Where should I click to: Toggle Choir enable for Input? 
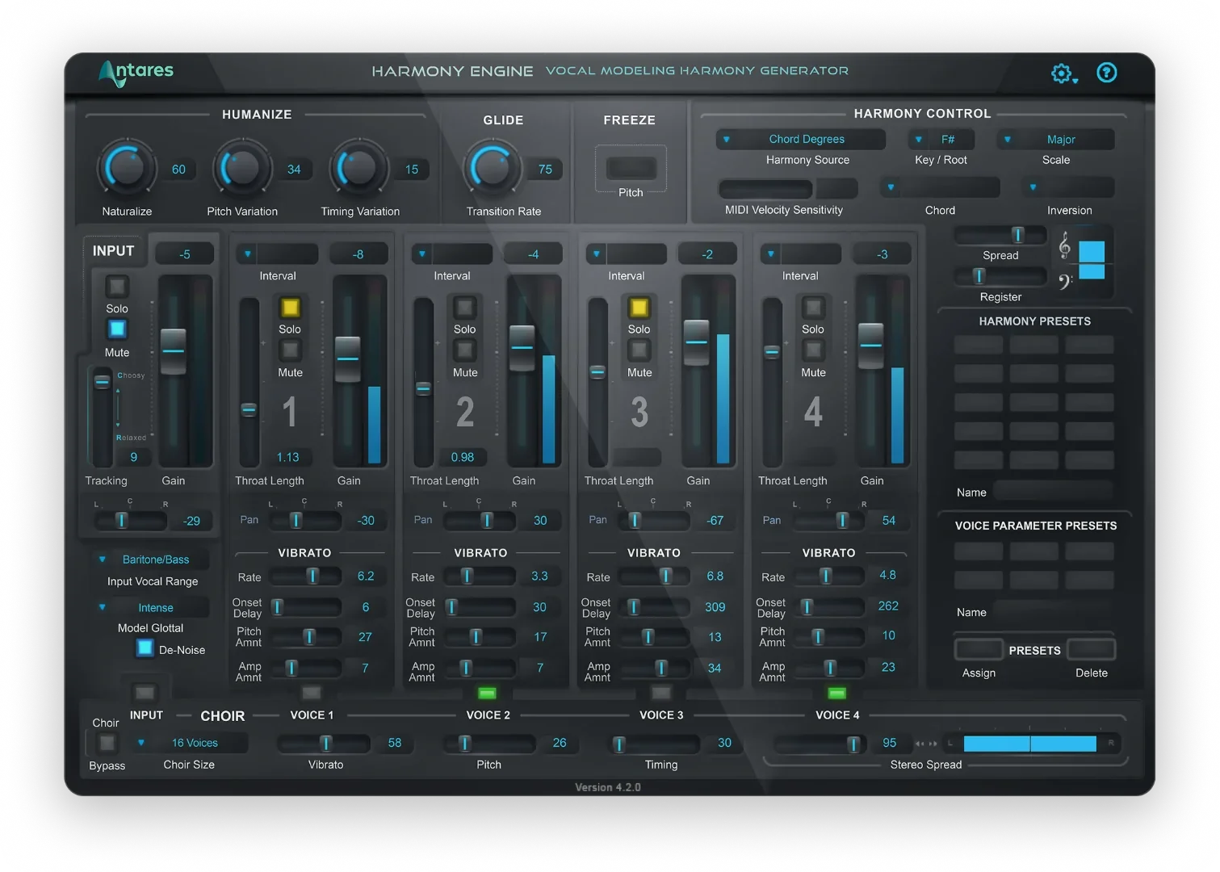pyautogui.click(x=145, y=693)
